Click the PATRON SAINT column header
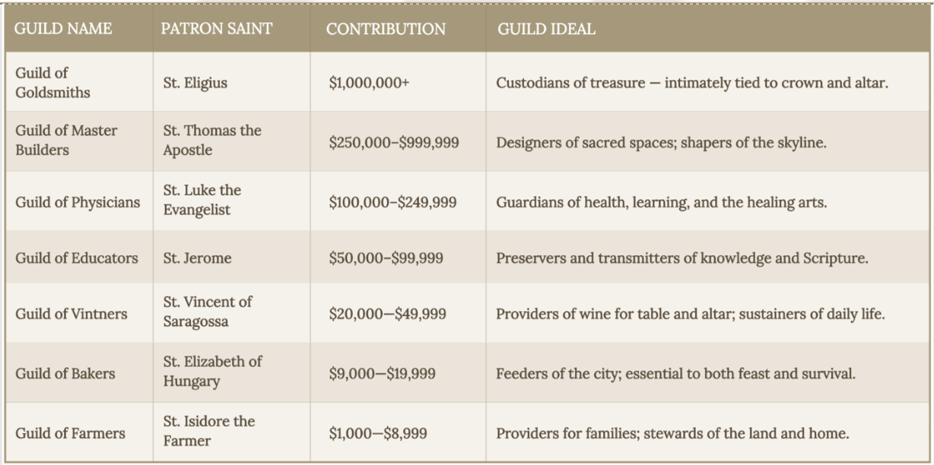Viewport: 934px width, 465px height. 216,29
